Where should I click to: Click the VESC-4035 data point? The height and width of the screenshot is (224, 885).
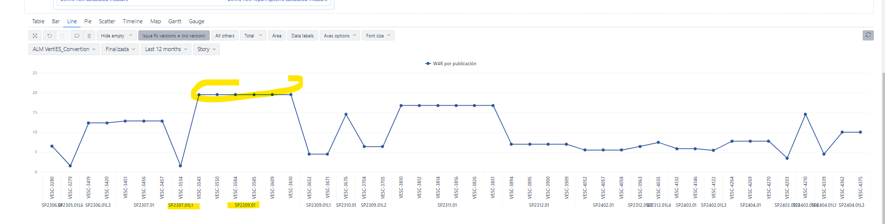click(659, 143)
